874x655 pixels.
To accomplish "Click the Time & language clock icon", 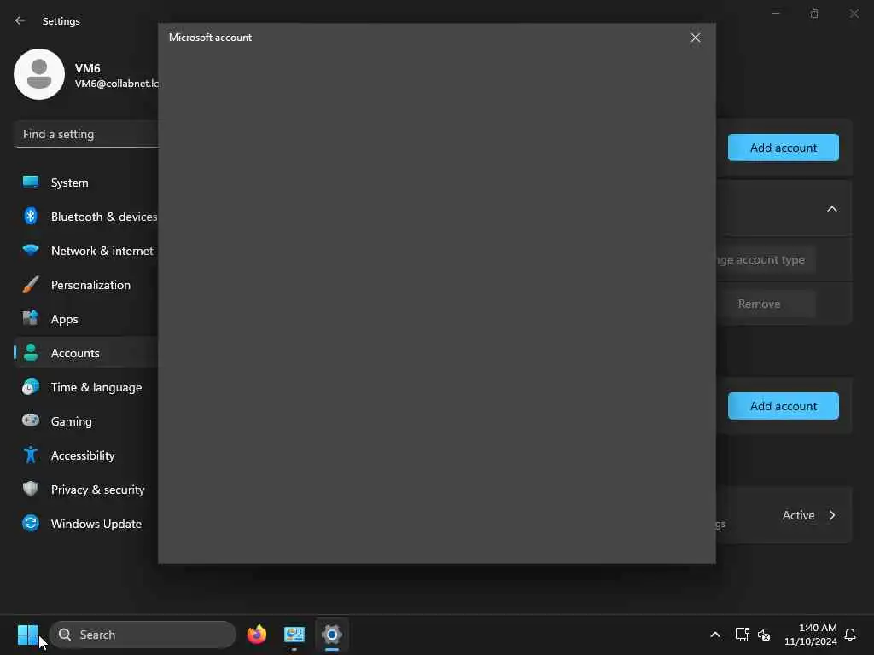I will tap(31, 386).
